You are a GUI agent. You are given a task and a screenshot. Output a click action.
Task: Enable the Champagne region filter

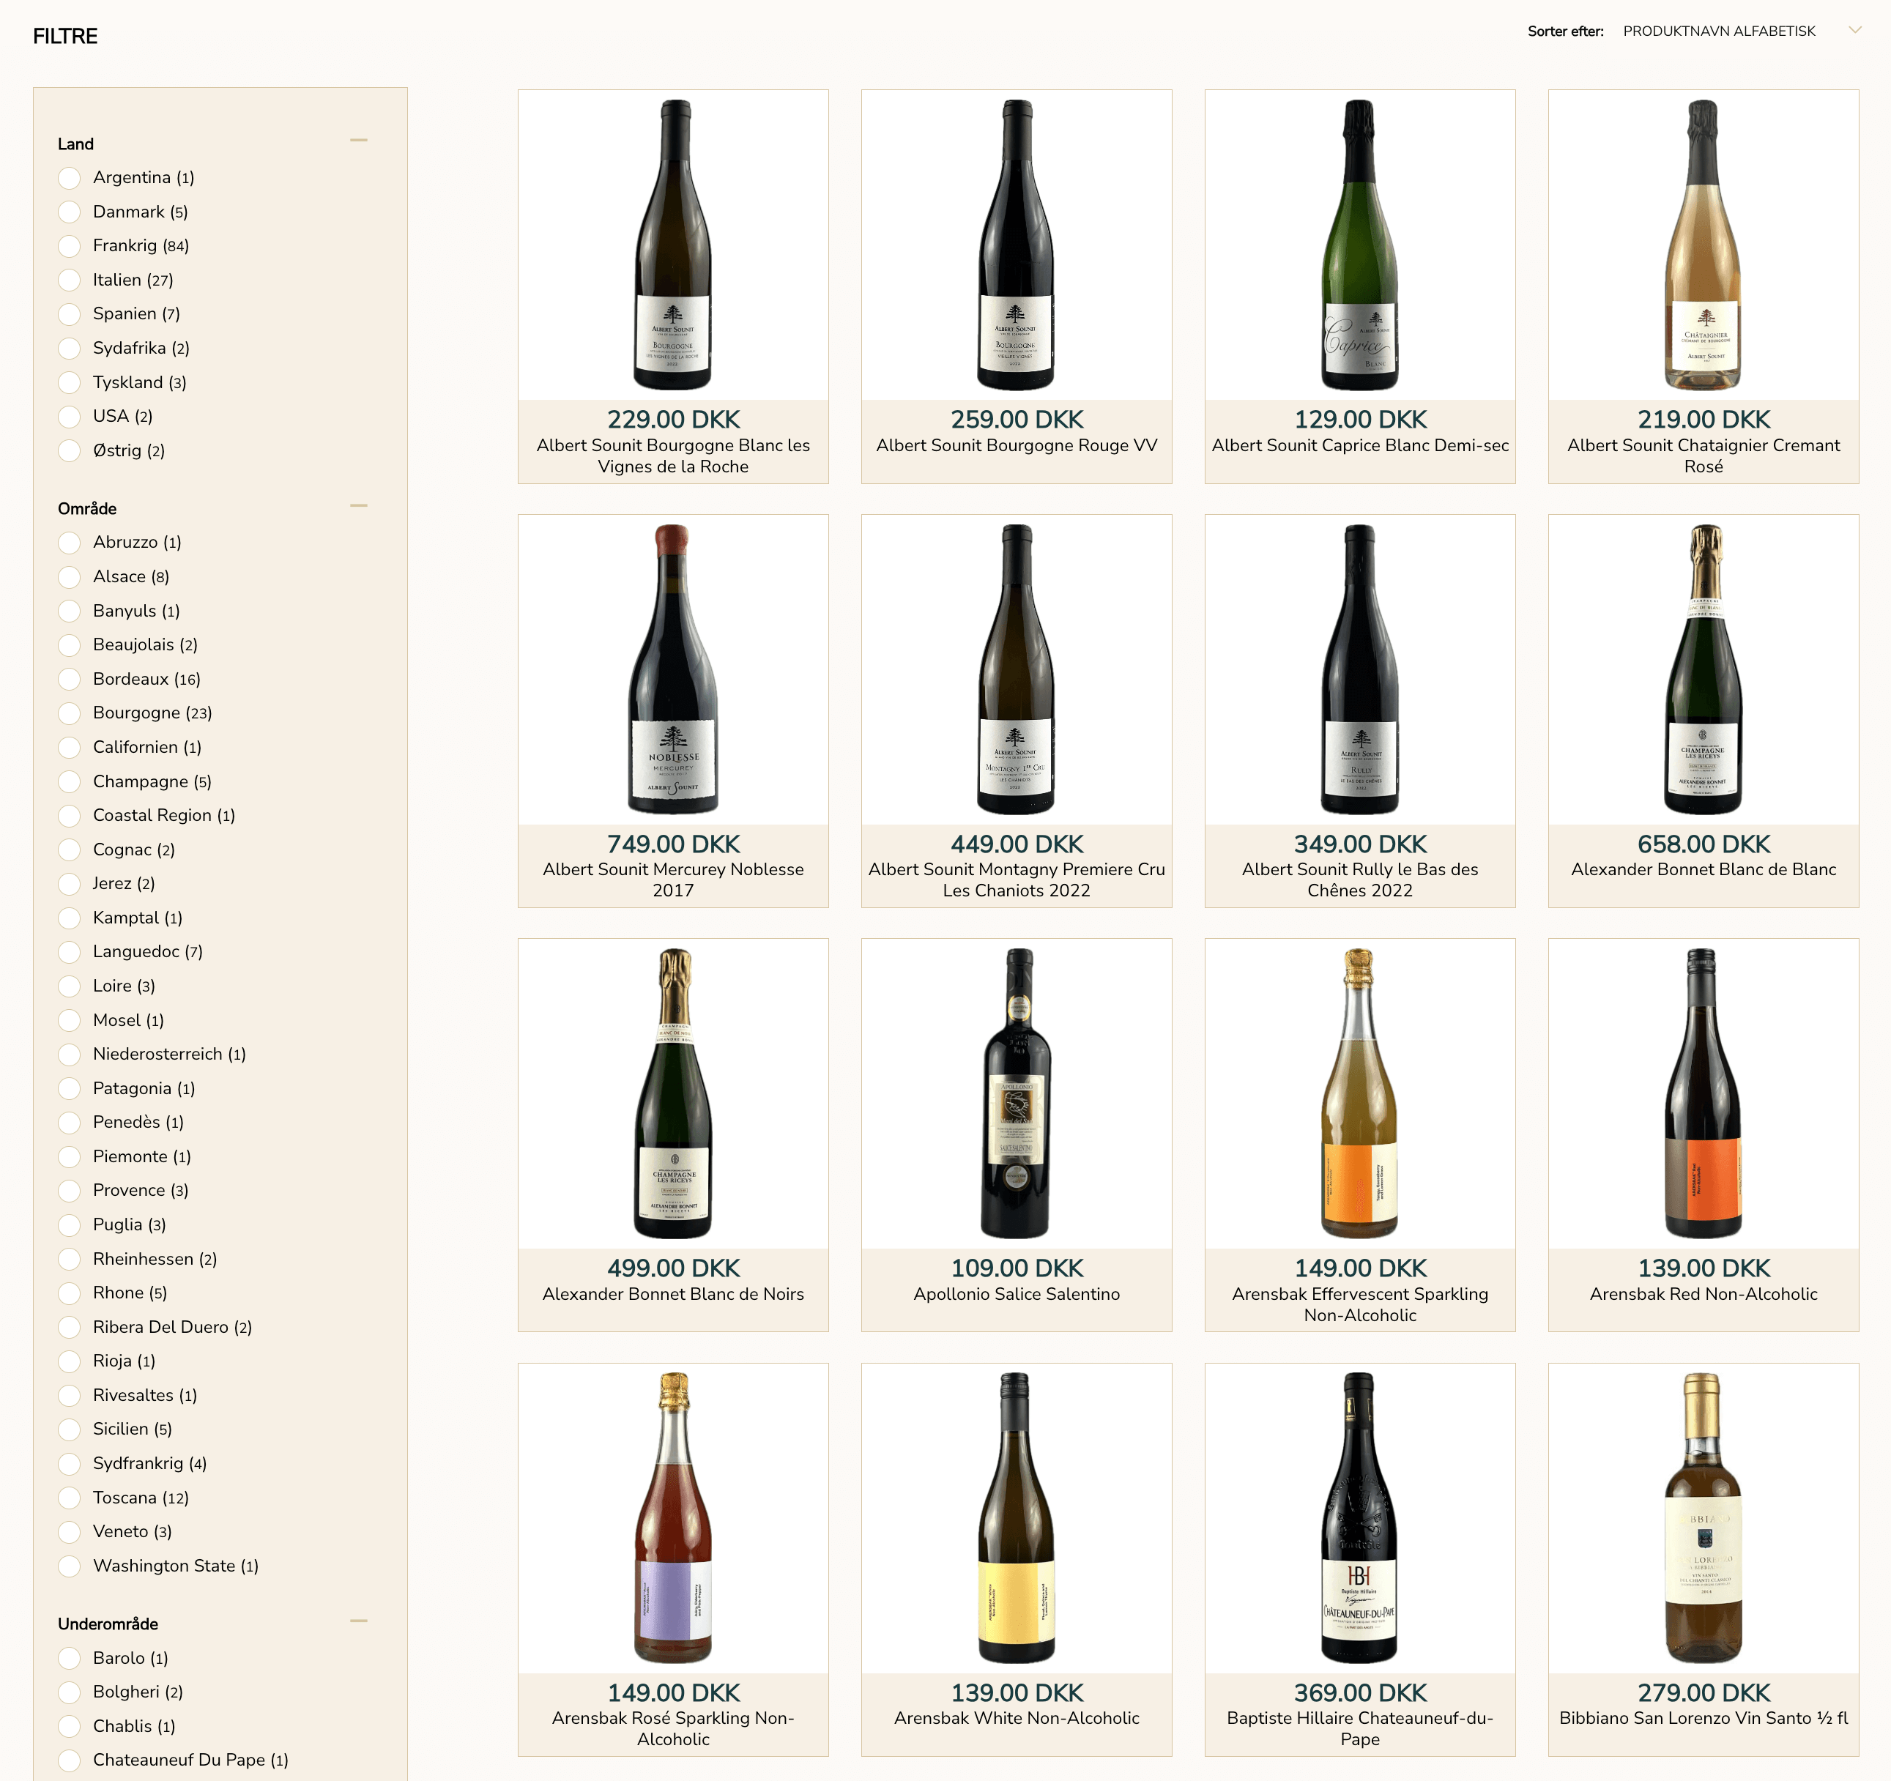point(70,781)
